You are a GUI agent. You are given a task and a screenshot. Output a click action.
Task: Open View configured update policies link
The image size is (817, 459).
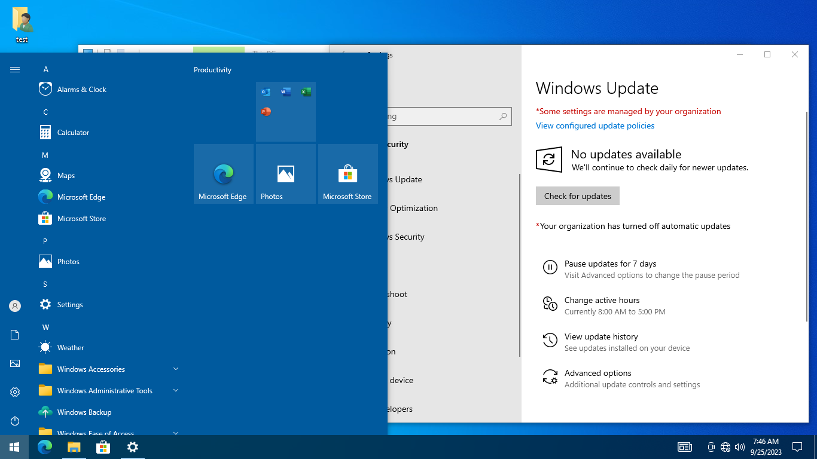click(x=595, y=126)
